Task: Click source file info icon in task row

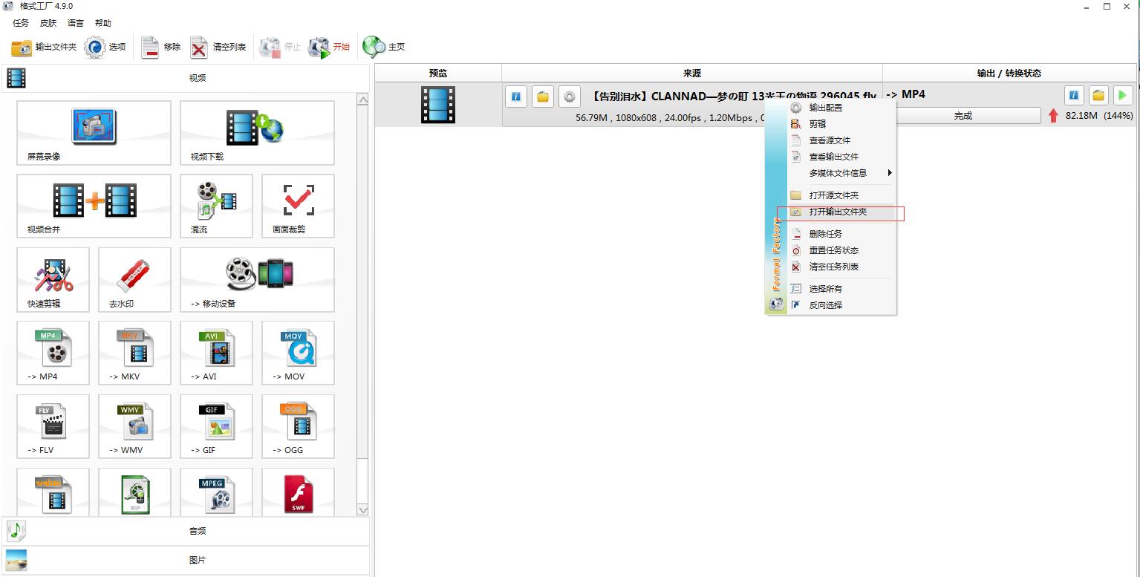Action: [516, 97]
